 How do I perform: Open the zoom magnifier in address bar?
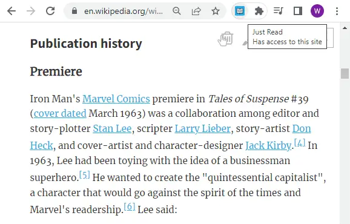pos(177,11)
